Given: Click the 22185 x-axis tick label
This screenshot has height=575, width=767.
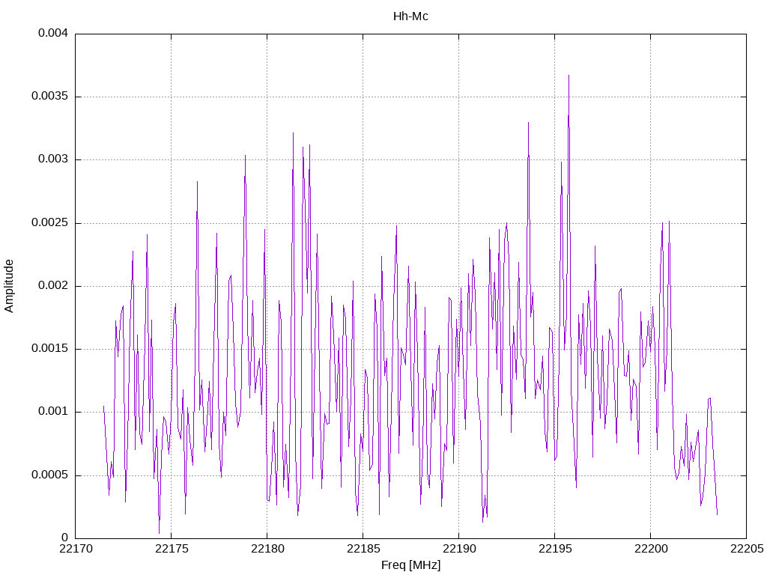Looking at the screenshot, I should [x=363, y=549].
